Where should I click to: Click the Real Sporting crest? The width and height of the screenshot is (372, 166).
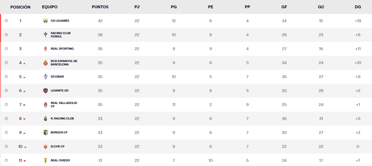(45, 49)
